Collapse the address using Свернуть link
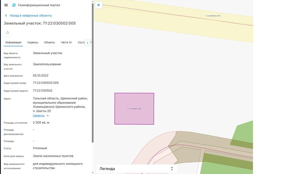The width and height of the screenshot is (305, 174). (38, 115)
